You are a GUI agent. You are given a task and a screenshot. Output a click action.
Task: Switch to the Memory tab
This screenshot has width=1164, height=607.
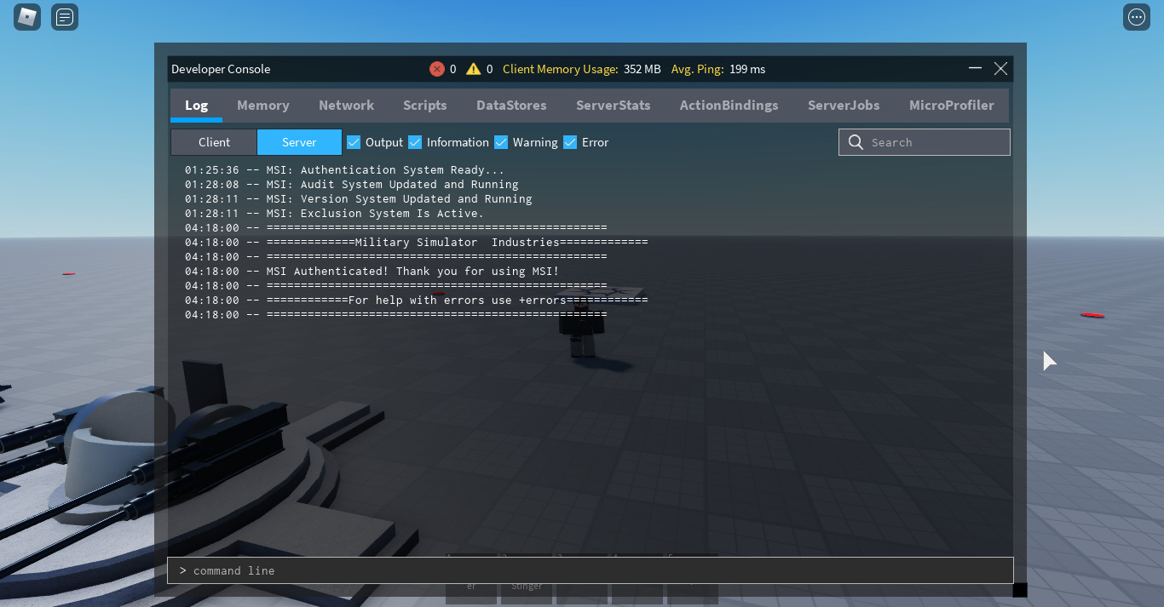(263, 106)
